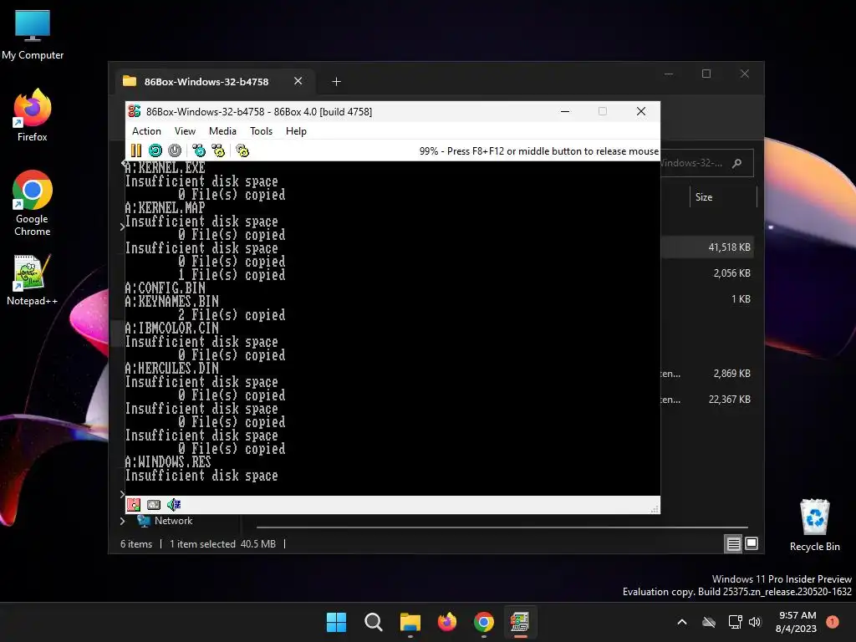
Task: Minimize the 86Box emulator window
Action: tap(566, 111)
